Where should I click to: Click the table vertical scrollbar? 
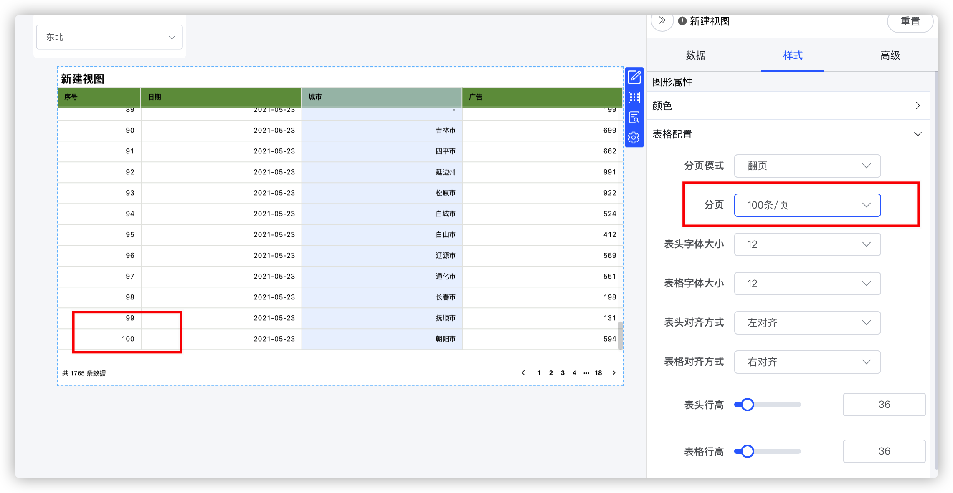click(x=620, y=335)
